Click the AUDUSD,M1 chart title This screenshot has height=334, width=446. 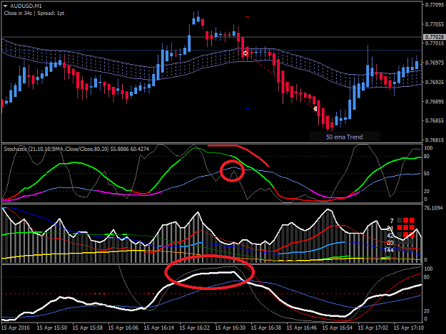click(x=26, y=6)
